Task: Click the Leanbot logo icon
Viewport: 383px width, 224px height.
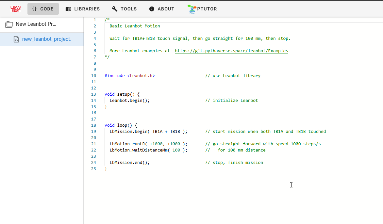Action: [x=15, y=9]
